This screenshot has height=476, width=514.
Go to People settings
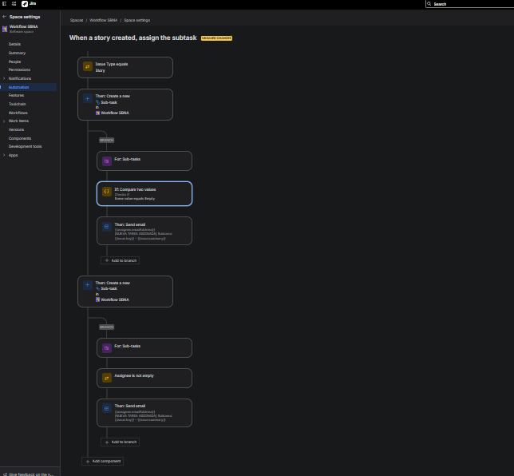point(14,61)
